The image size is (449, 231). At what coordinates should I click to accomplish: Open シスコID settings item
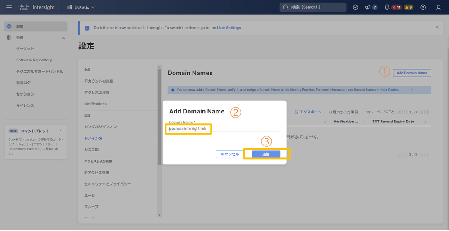91,150
